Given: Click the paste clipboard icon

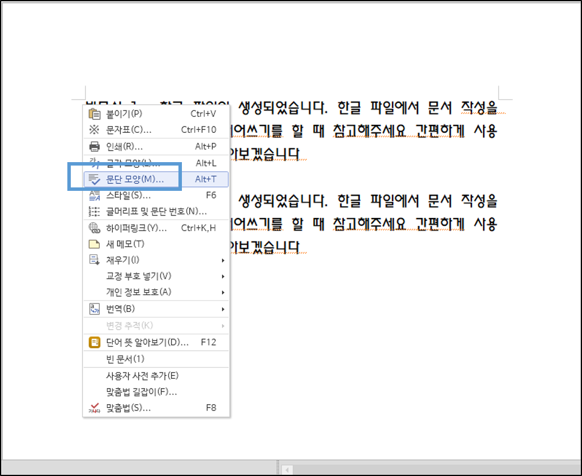Looking at the screenshot, I should [94, 114].
